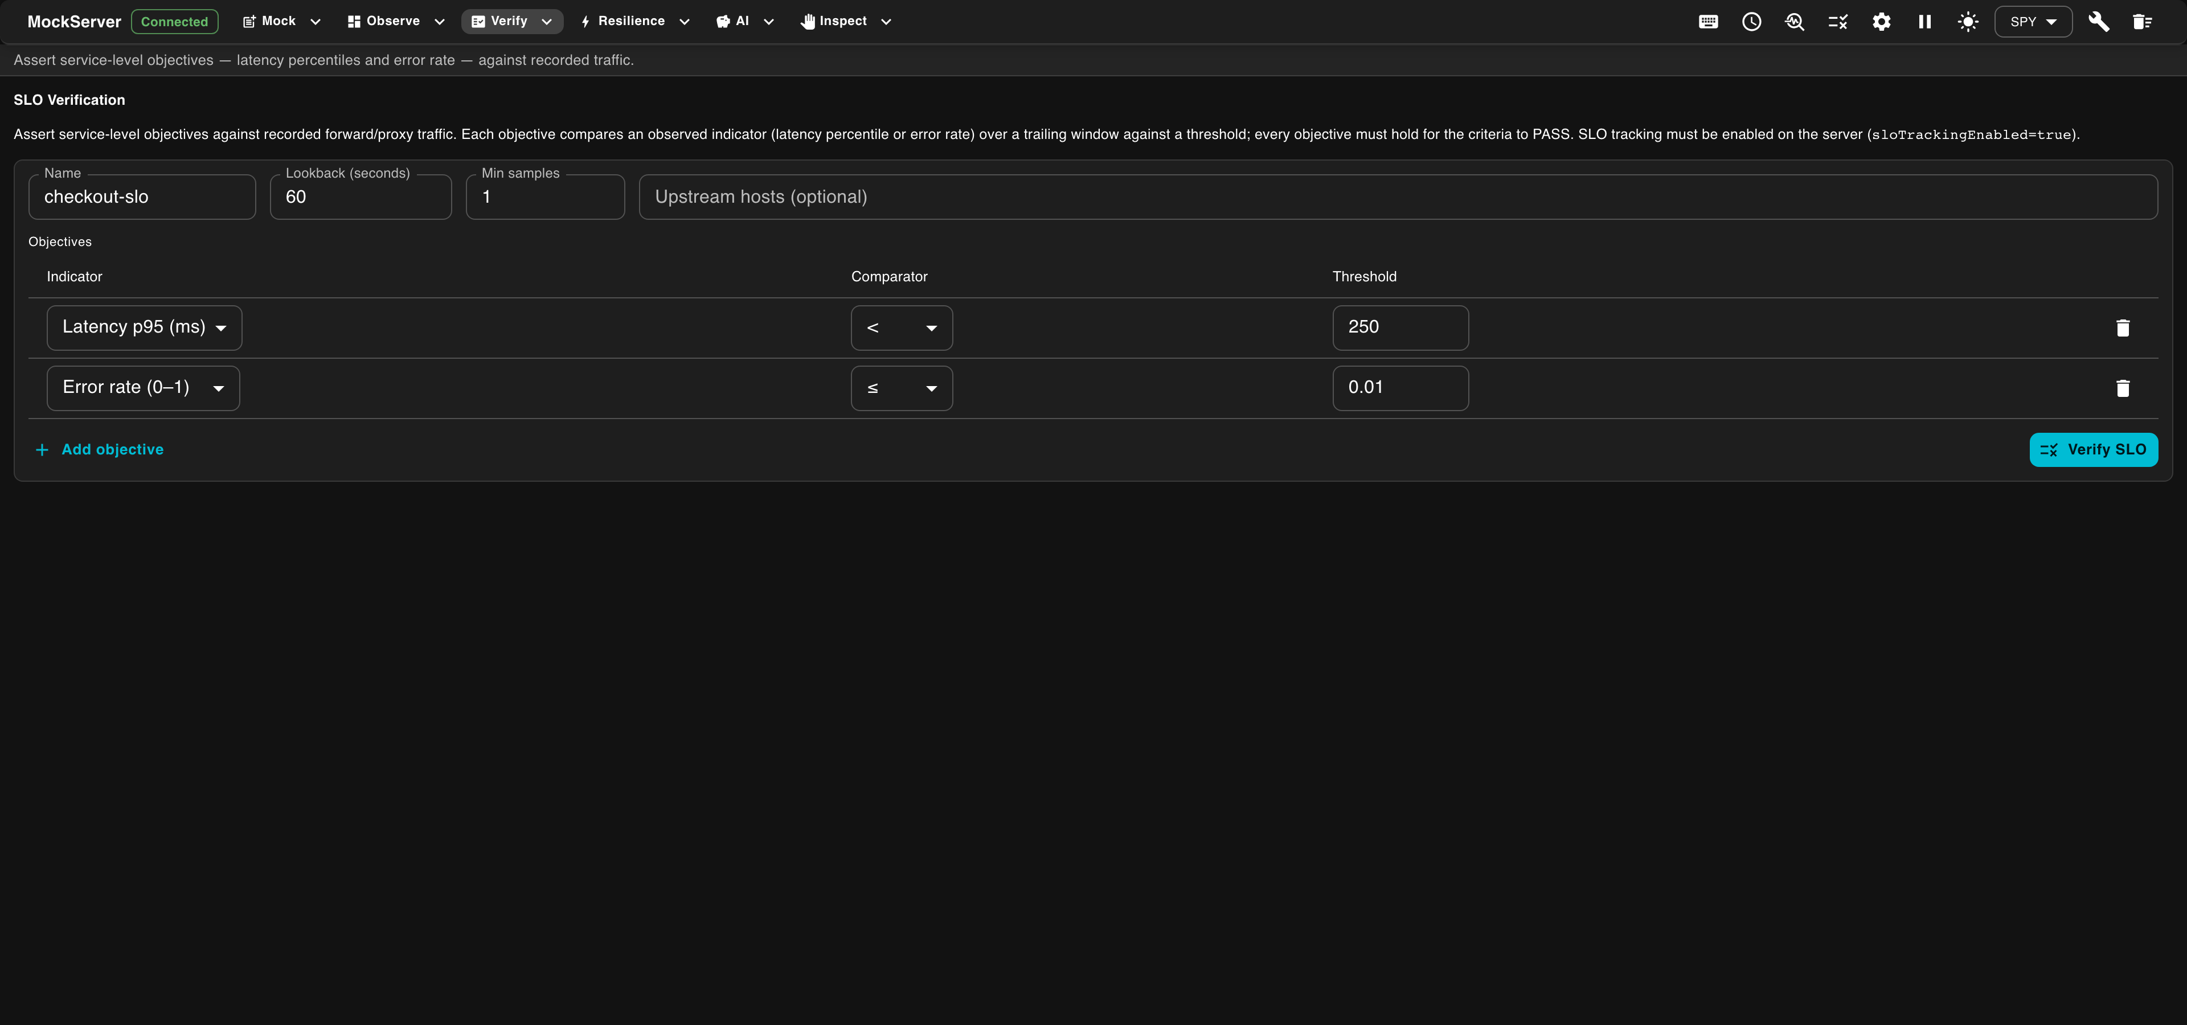2187x1025 pixels.
Task: Focus the Lookback (seconds) field
Action: tap(361, 197)
